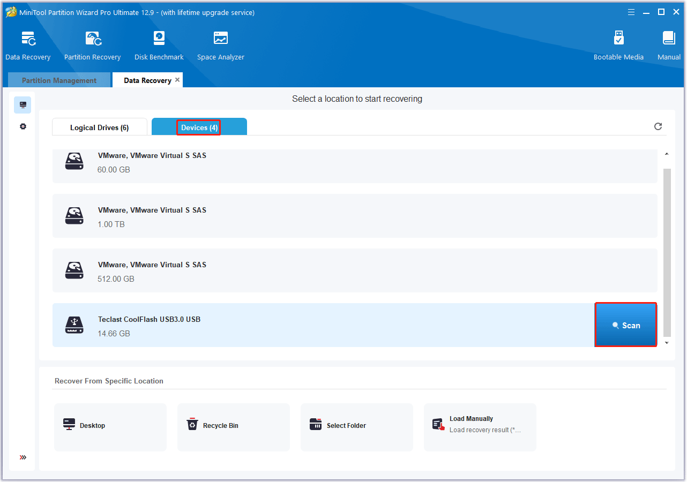
Task: Open Bootable Media builder
Action: (618, 46)
